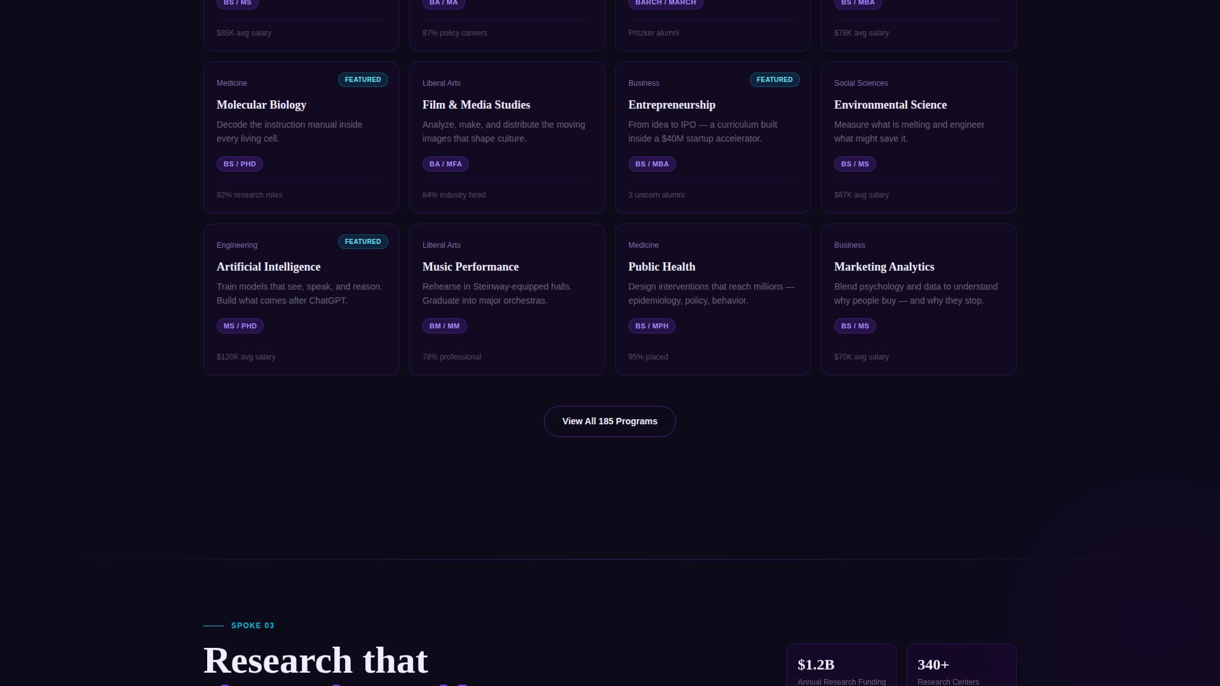Image resolution: width=1220 pixels, height=686 pixels.
Task: Click the Business label above Marketing Analytics
Action: (850, 245)
